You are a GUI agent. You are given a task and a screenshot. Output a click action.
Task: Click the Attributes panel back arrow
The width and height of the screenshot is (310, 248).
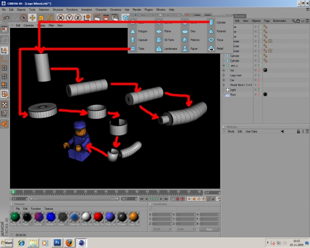[282, 132]
